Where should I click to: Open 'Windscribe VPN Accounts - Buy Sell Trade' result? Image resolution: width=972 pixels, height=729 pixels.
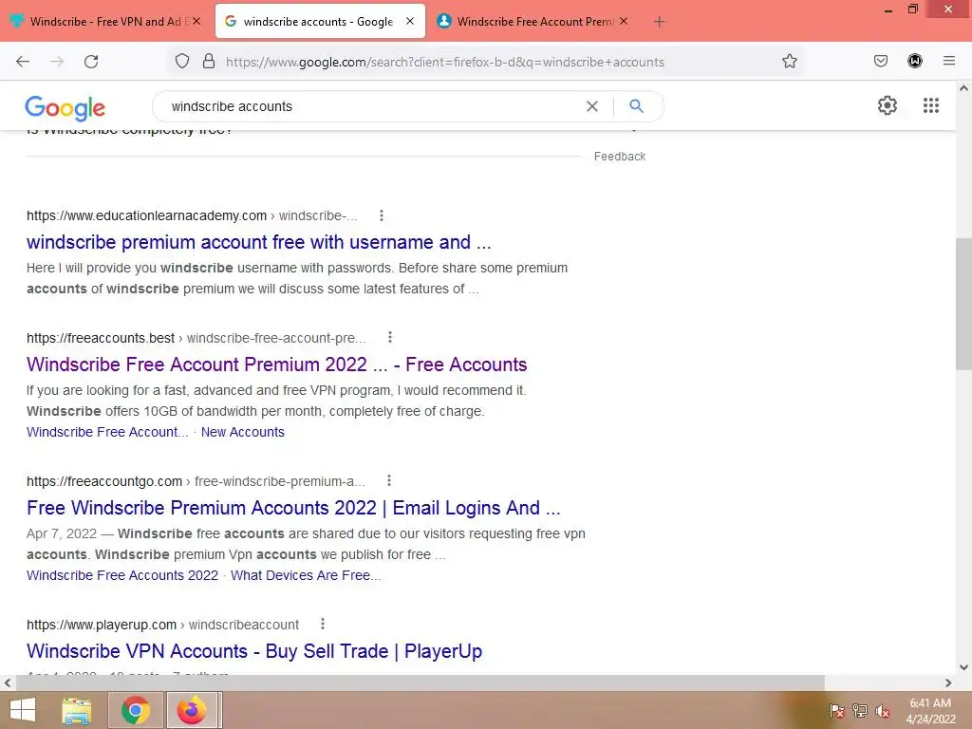click(x=254, y=651)
